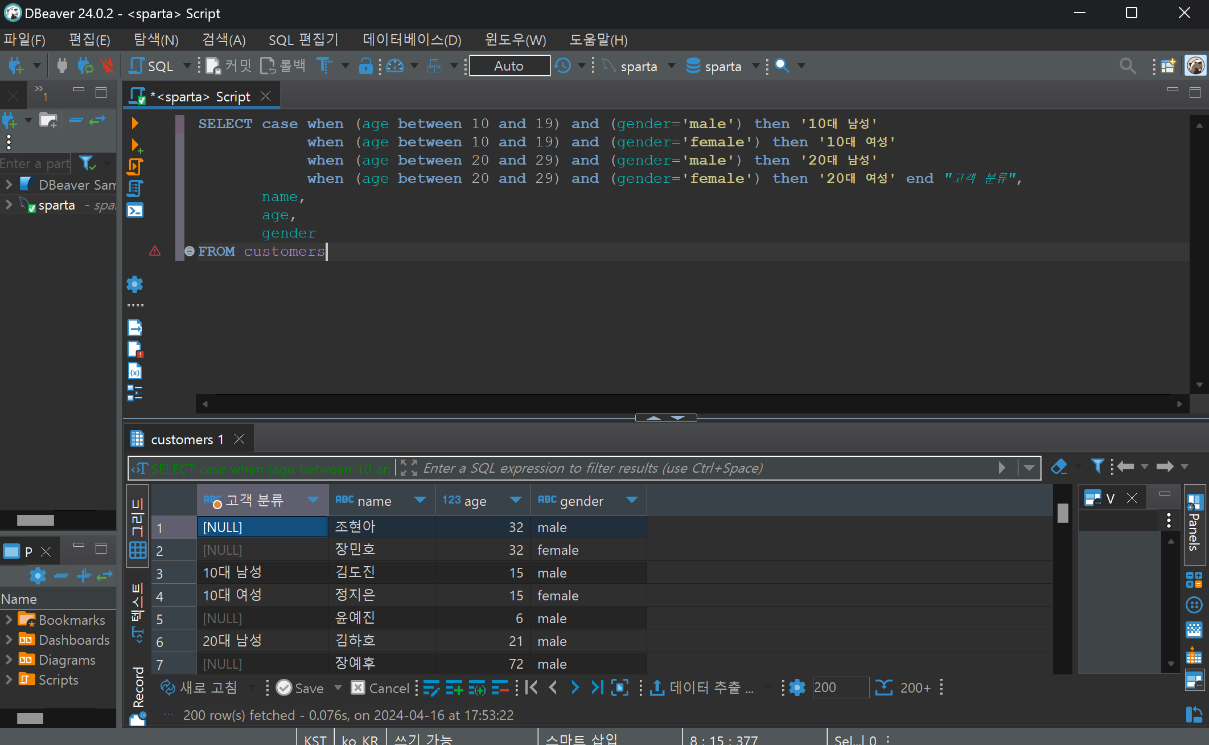Click the refresh (새로 고침) icon
The width and height of the screenshot is (1209, 745).
[x=167, y=687]
